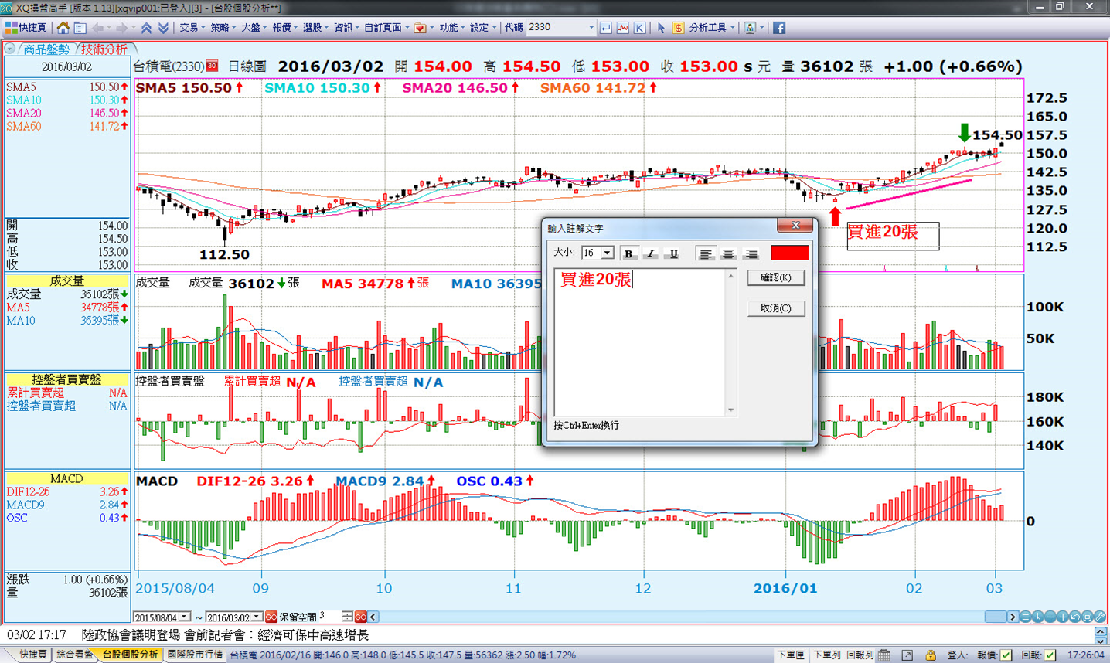Image resolution: width=1110 pixels, height=663 pixels.
Task: Click the K-line chart icon
Action: pos(639,28)
